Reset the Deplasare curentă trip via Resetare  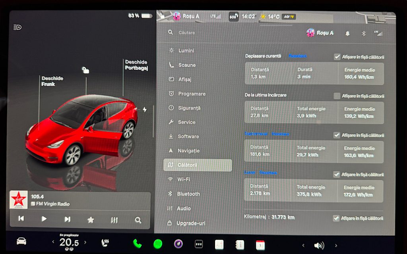click(x=297, y=56)
